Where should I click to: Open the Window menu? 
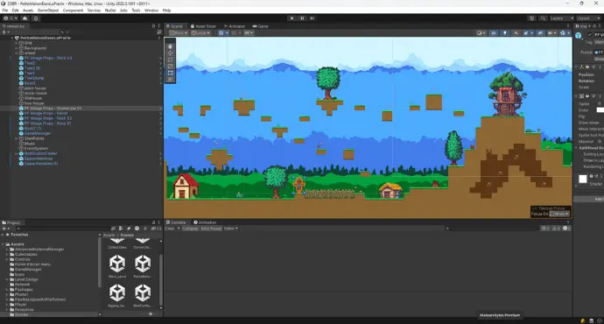click(151, 11)
